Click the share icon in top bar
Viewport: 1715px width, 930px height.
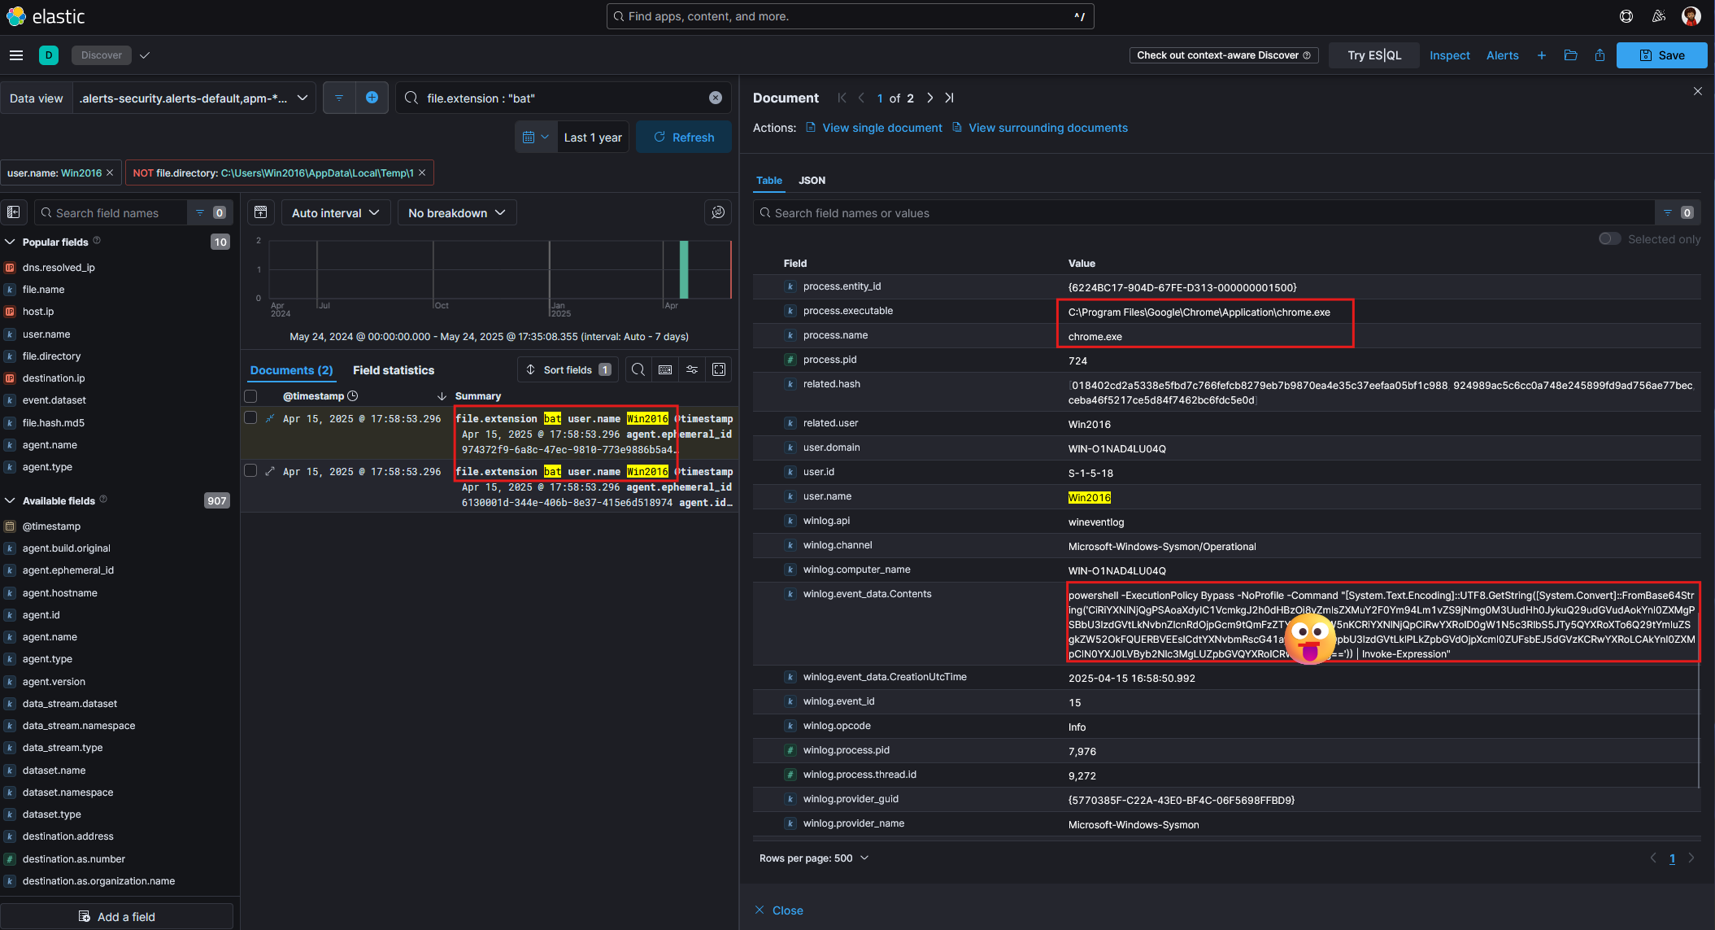(1600, 55)
